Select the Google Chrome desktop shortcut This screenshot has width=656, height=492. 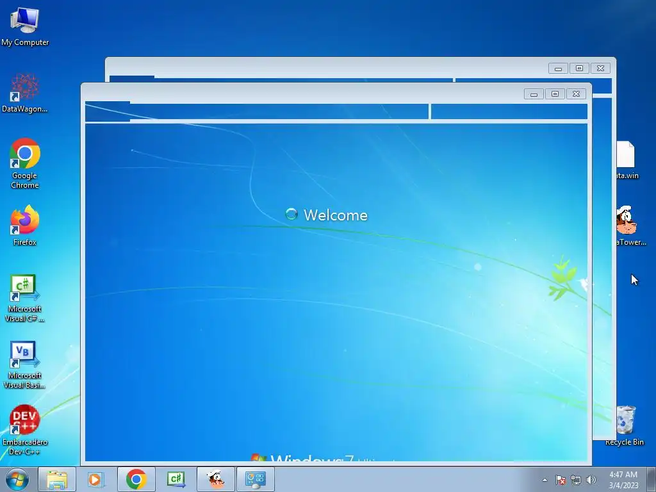[x=25, y=163]
